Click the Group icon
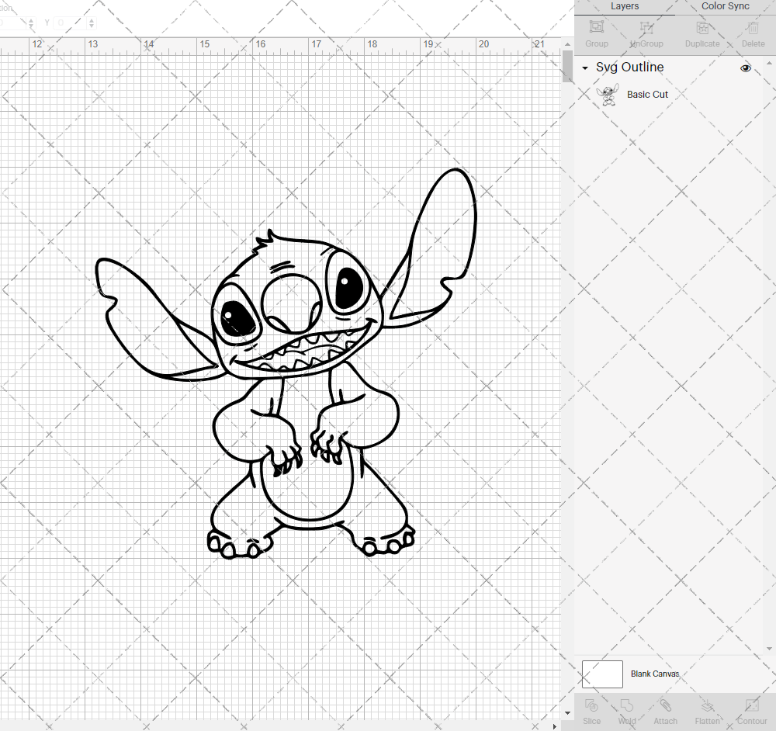 (x=596, y=26)
